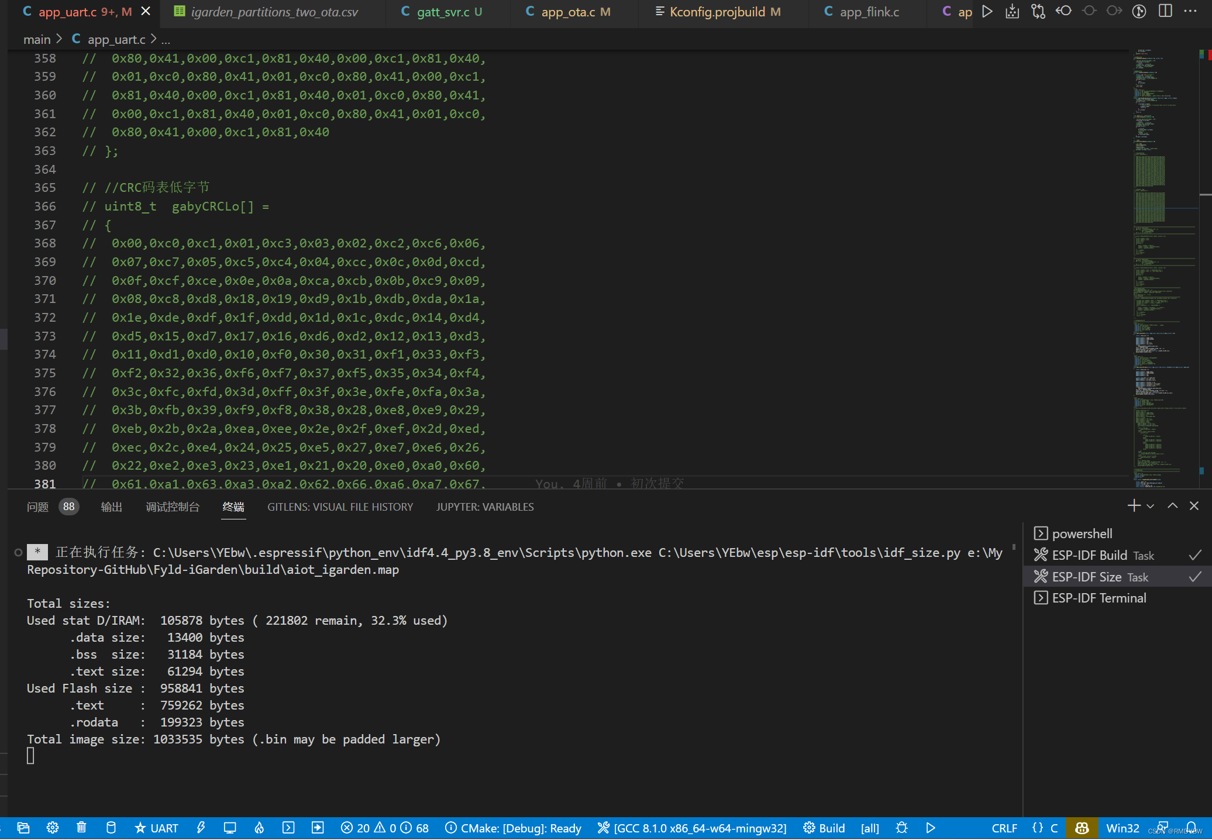This screenshot has height=840, width=1212.
Task: Go to previous revision with the left arrow icon
Action: [1063, 11]
